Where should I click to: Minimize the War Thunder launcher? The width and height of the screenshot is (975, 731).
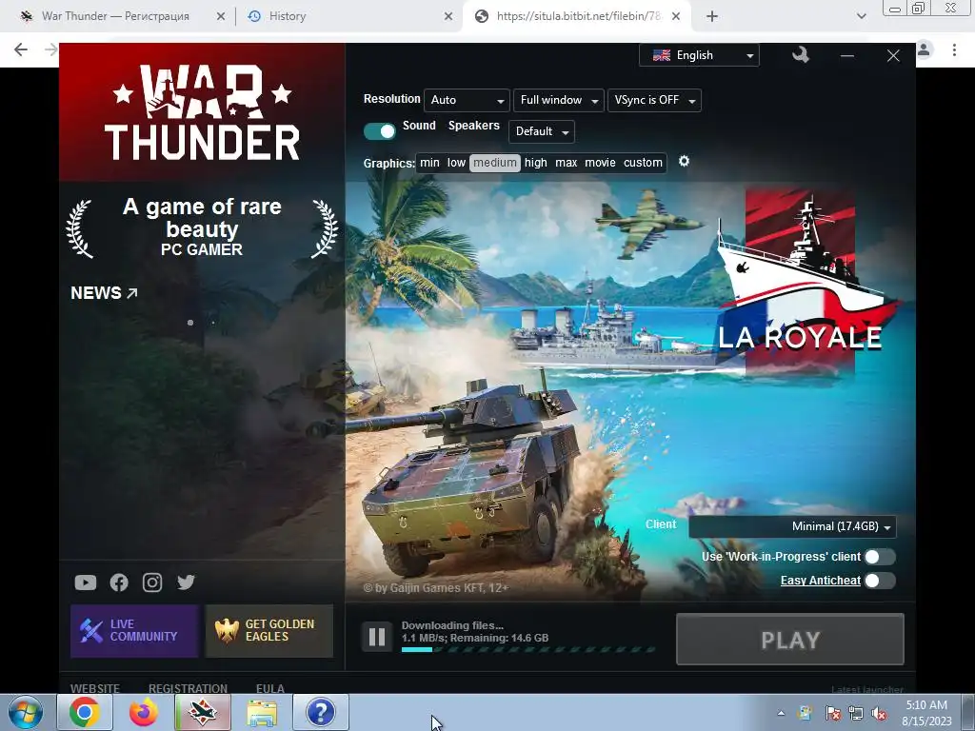(846, 56)
